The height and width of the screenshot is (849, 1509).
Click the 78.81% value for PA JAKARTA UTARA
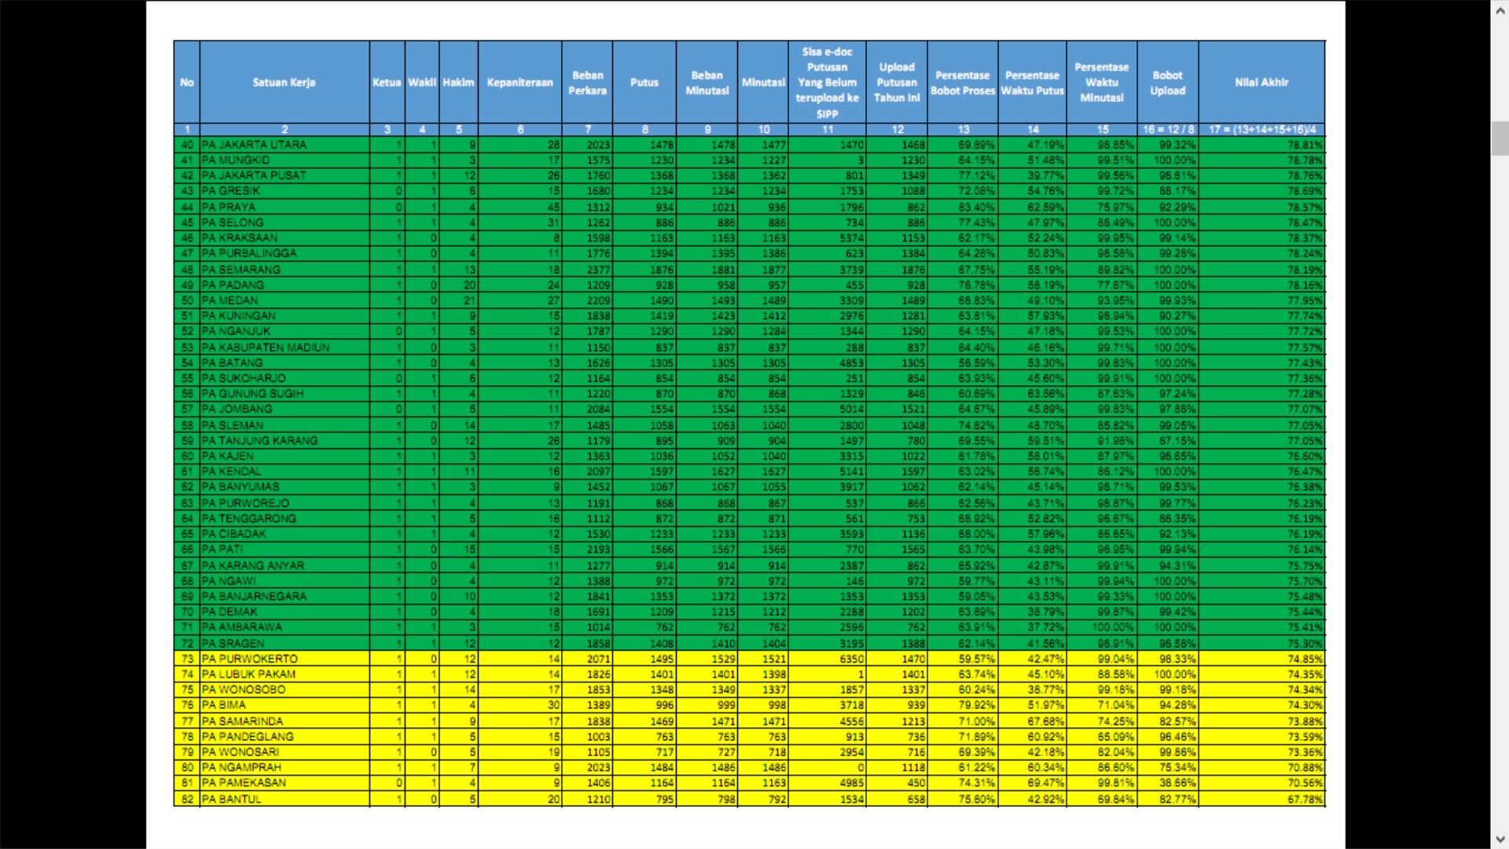click(1305, 145)
